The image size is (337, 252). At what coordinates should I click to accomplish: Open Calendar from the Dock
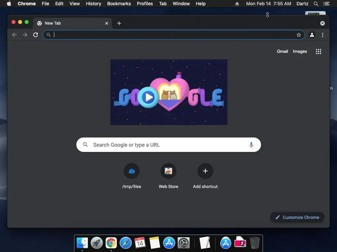140,243
